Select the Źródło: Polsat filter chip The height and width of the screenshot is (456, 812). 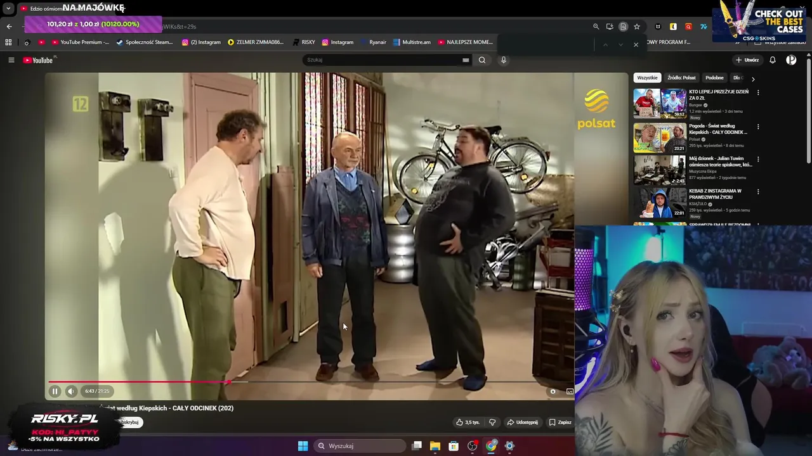[x=681, y=78]
